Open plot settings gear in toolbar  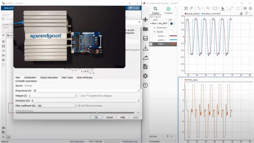coord(250,8)
